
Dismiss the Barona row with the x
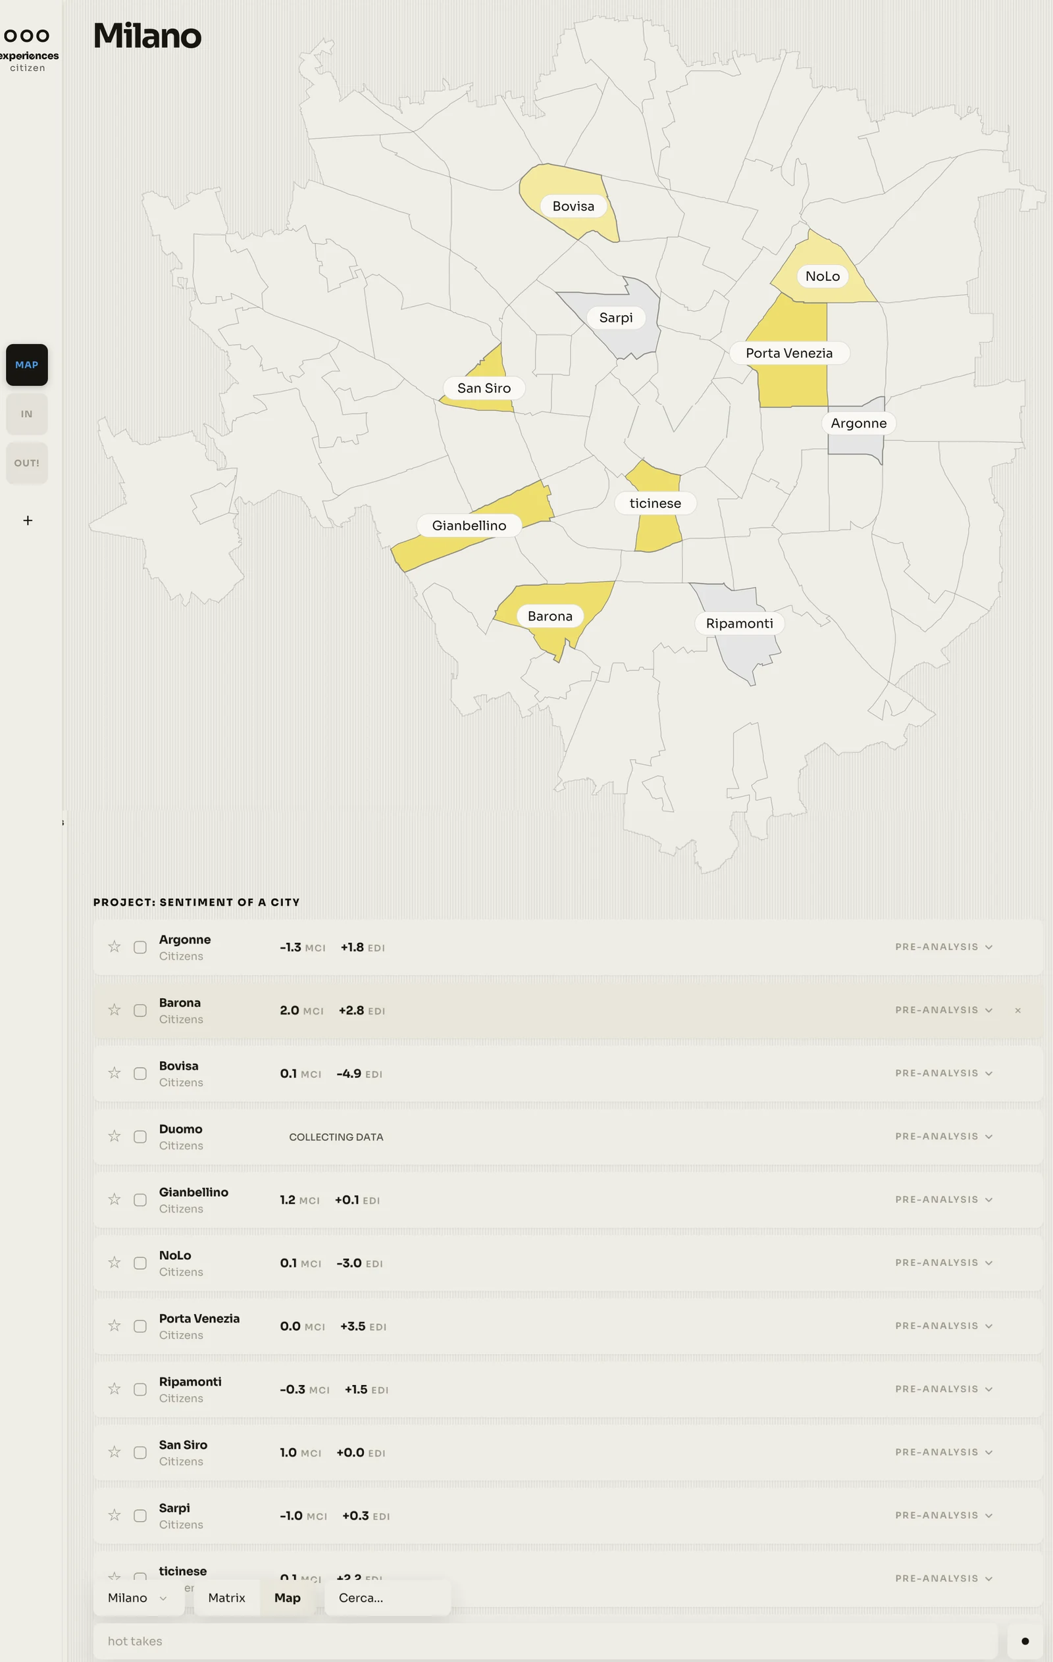coord(1017,1011)
